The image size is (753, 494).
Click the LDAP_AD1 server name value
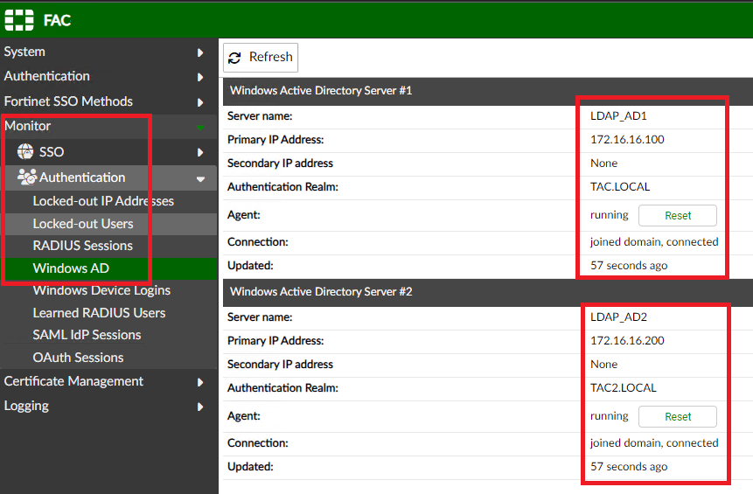click(x=618, y=116)
